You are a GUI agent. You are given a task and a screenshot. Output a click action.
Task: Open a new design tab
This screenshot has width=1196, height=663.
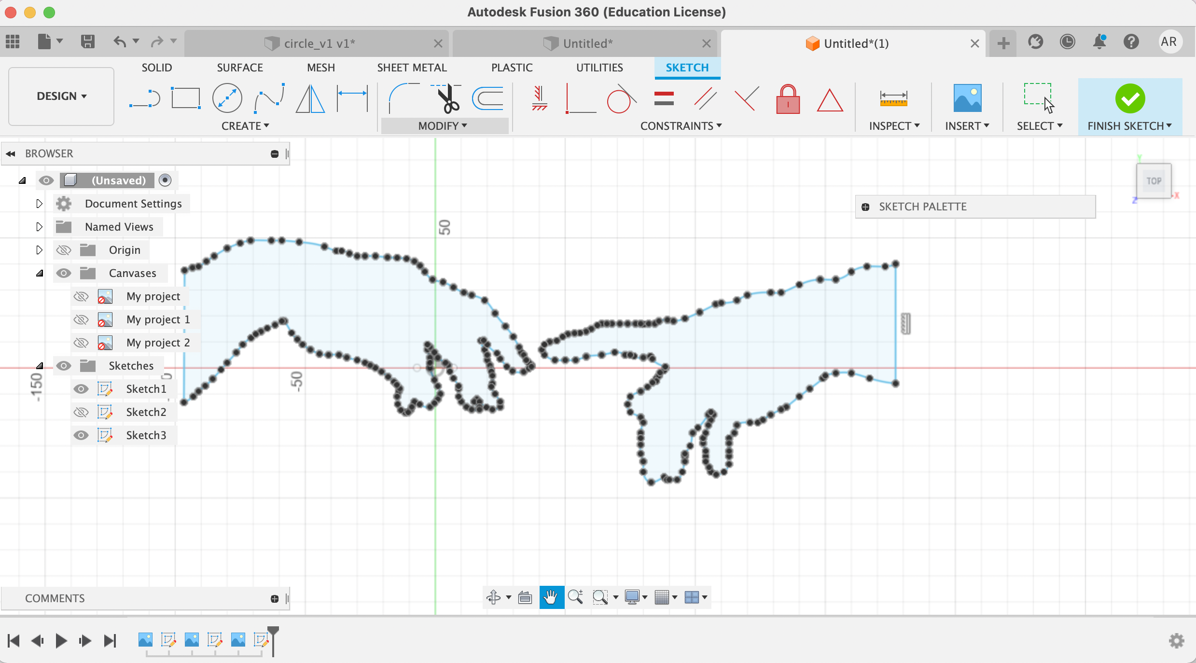[1003, 43]
